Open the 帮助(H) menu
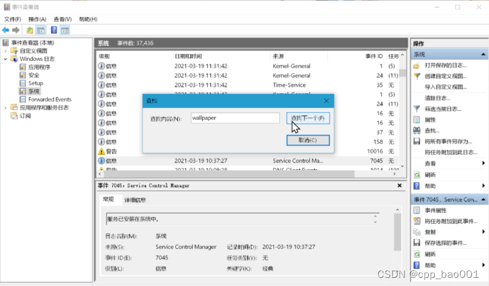This screenshot has height=286, width=489. pyautogui.click(x=88, y=20)
